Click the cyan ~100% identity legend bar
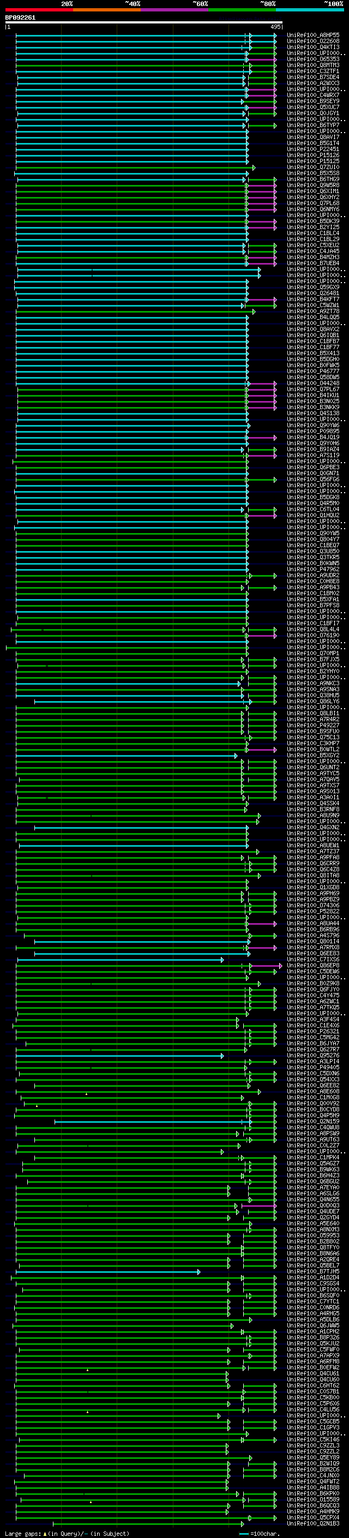 310,10
